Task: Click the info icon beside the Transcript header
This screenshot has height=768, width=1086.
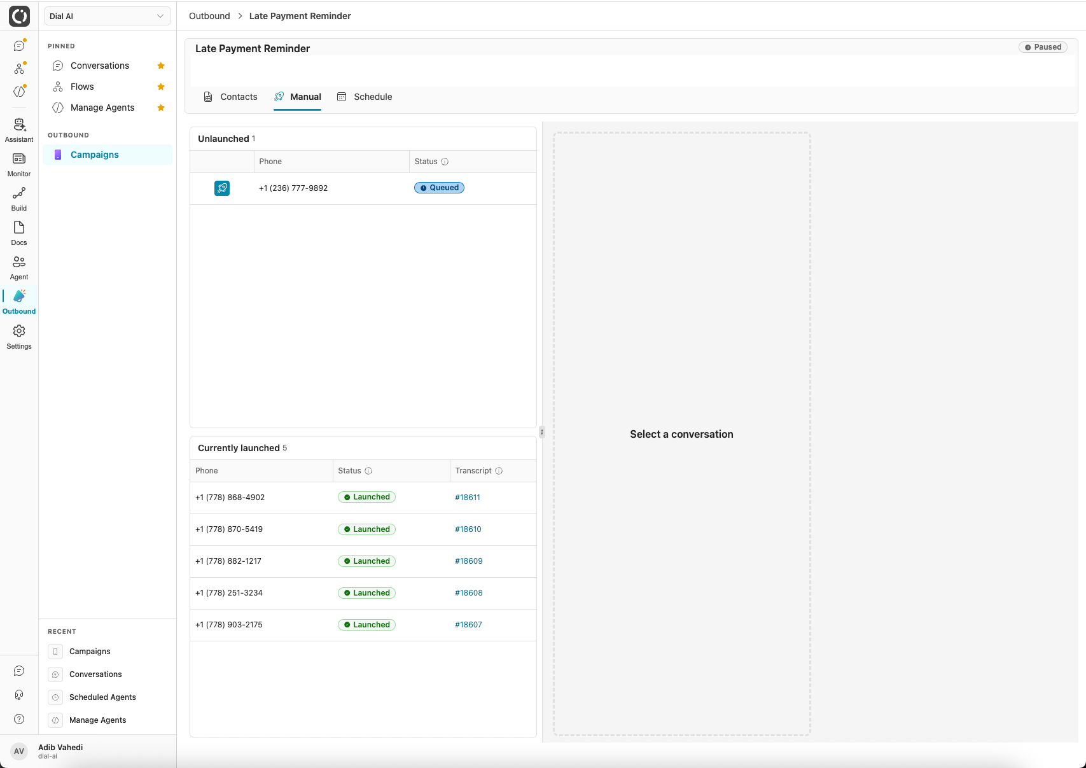Action: tap(499, 471)
